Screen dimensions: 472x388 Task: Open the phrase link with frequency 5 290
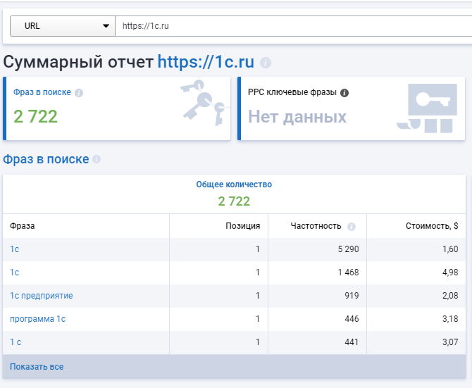pos(14,249)
